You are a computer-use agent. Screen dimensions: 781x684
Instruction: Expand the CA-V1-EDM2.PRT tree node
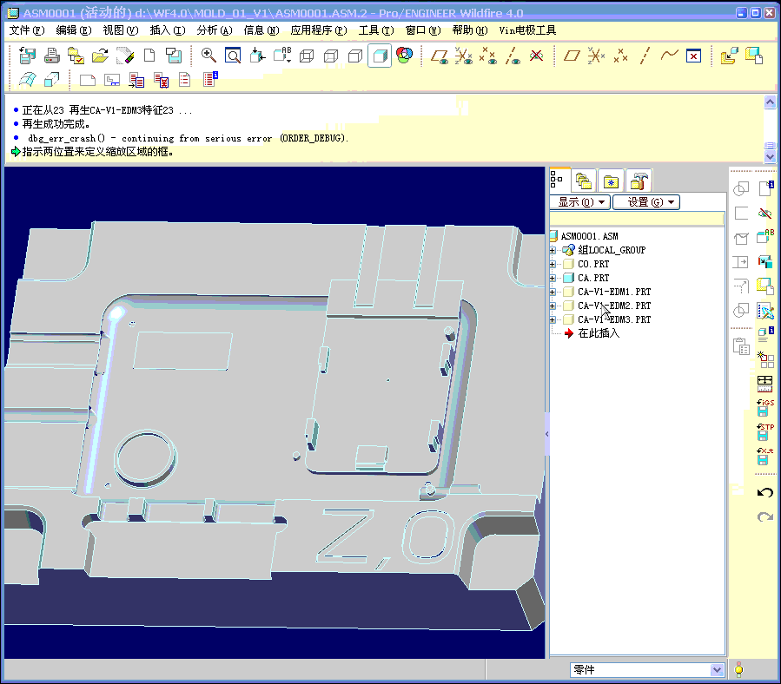[x=553, y=306]
